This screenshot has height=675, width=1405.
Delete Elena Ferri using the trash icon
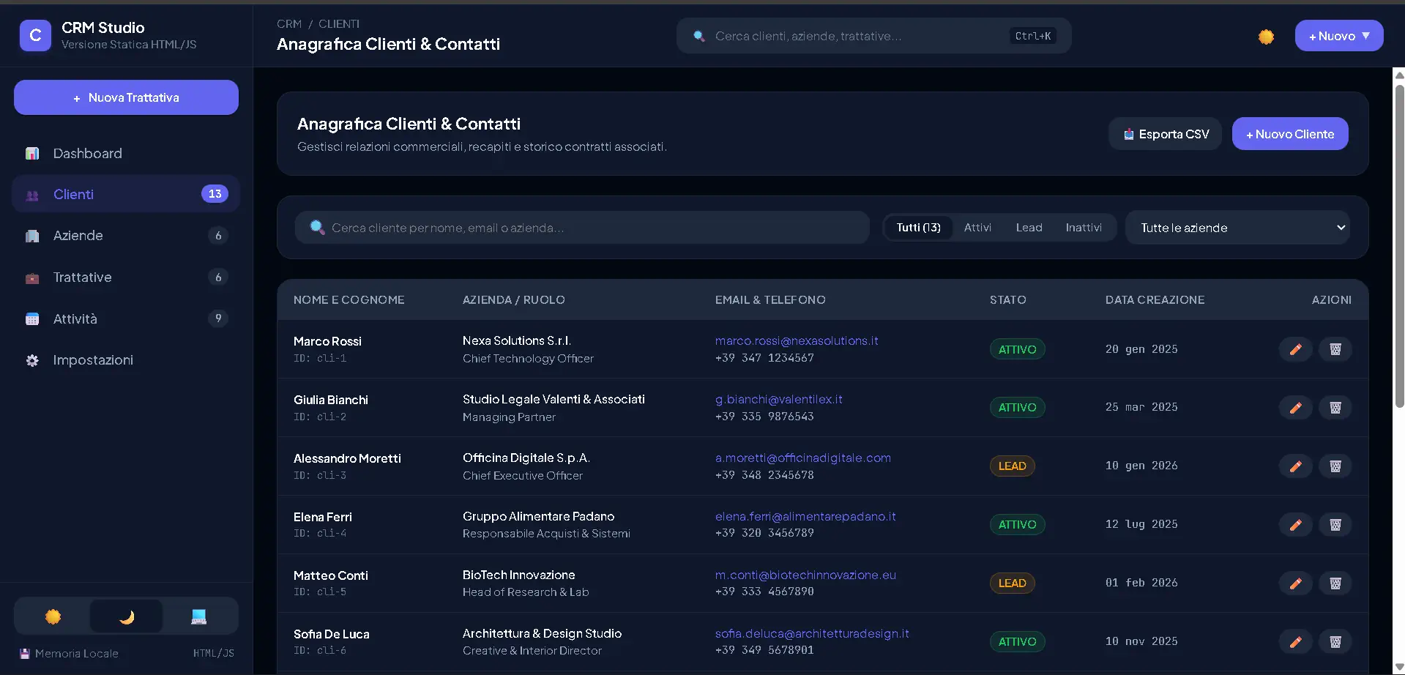click(1335, 525)
